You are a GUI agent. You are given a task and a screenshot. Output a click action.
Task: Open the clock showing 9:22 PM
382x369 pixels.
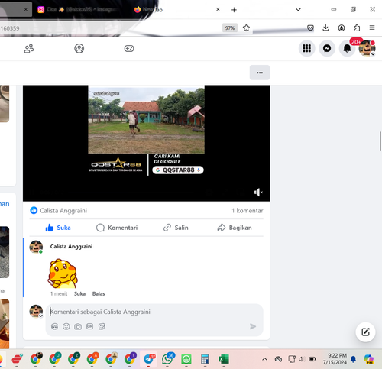point(335,359)
